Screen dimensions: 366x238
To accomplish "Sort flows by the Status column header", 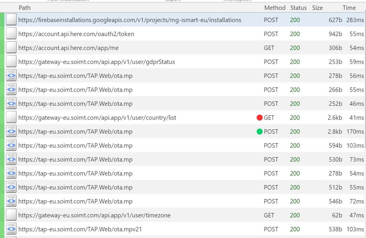I will [298, 8].
